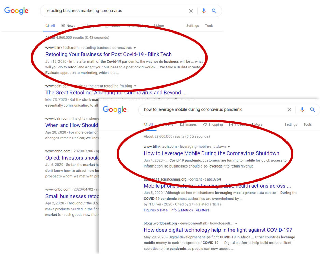Start voice search in the front window
Image resolution: width=320 pixels, height=254 pixels.
[302, 110]
